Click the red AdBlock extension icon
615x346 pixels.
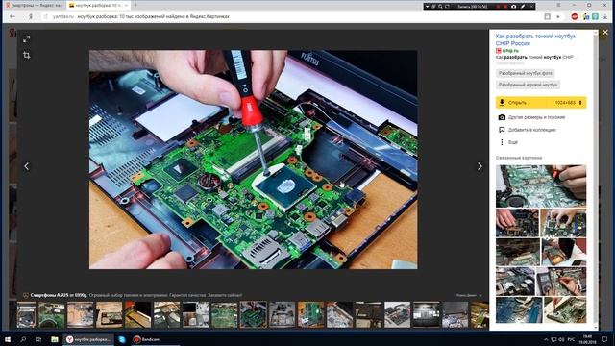click(x=575, y=17)
